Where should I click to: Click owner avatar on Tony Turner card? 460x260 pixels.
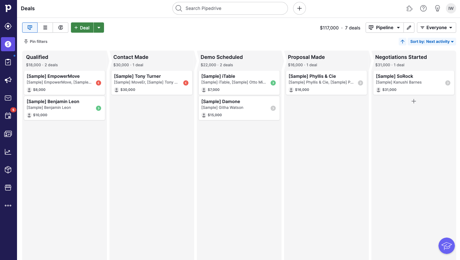point(117,90)
